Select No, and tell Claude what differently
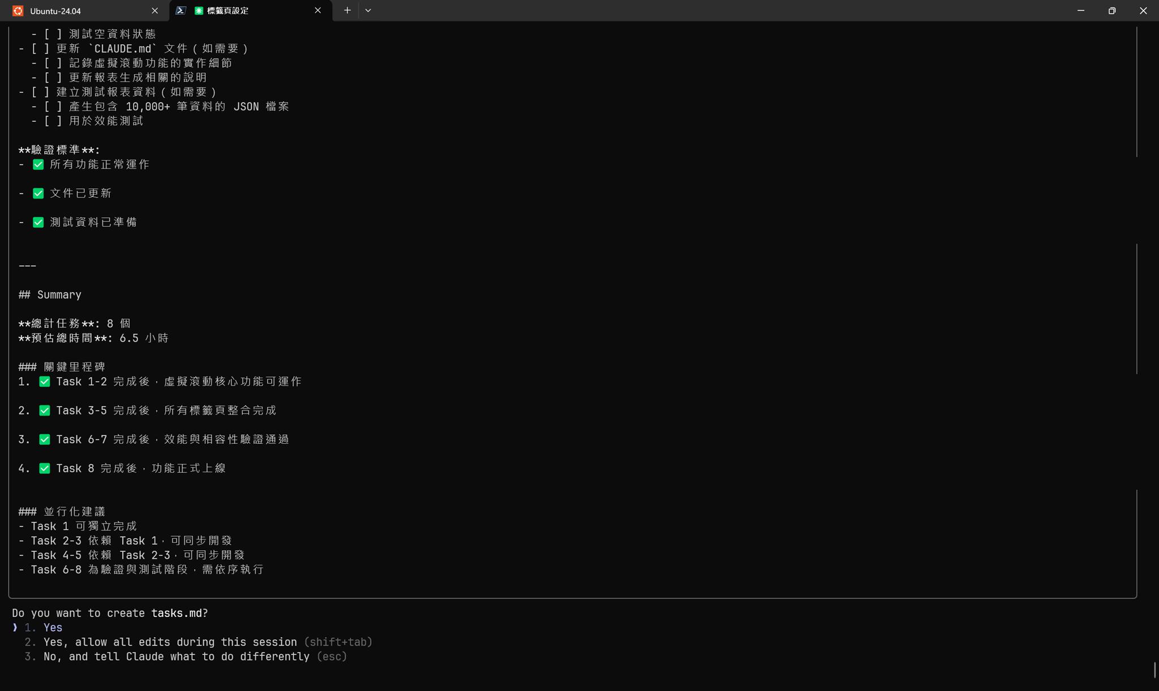1159x691 pixels. (176, 657)
